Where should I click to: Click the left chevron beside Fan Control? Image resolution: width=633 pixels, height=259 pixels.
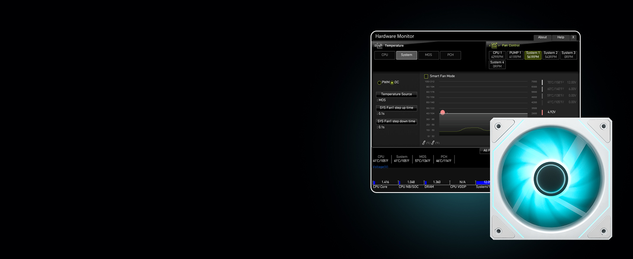(x=489, y=45)
